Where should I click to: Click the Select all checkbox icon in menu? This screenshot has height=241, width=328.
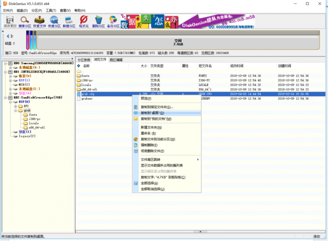136,183
